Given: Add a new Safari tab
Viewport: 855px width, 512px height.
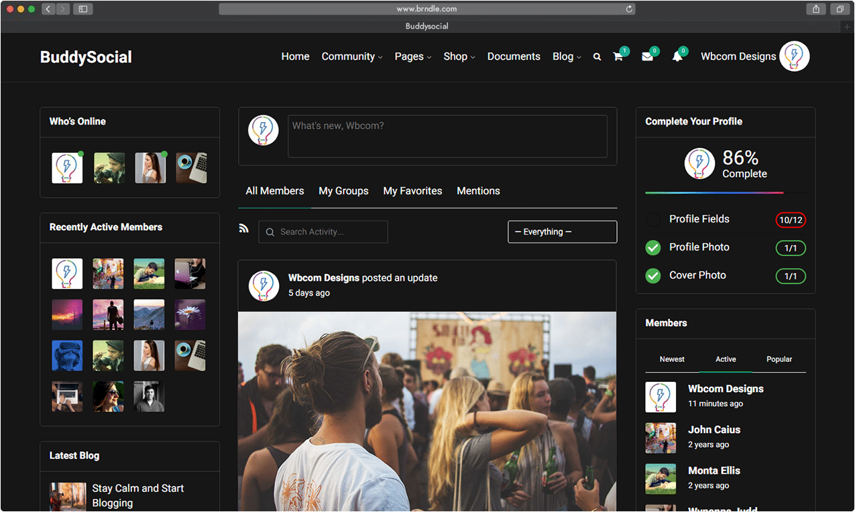Looking at the screenshot, I should 848,26.
